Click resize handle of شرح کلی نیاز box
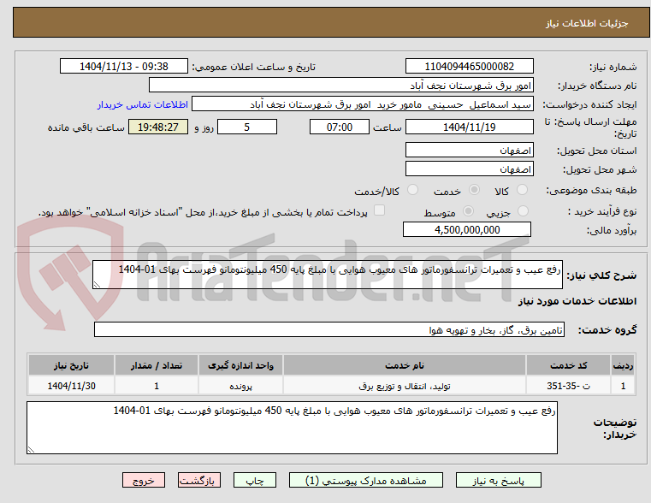This screenshot has width=651, height=503. (97, 284)
